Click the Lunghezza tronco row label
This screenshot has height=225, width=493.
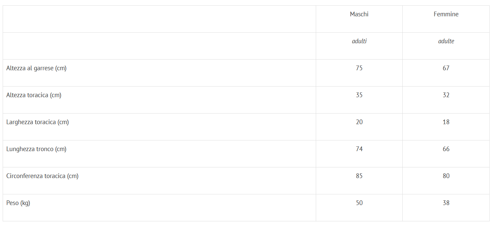(36, 149)
